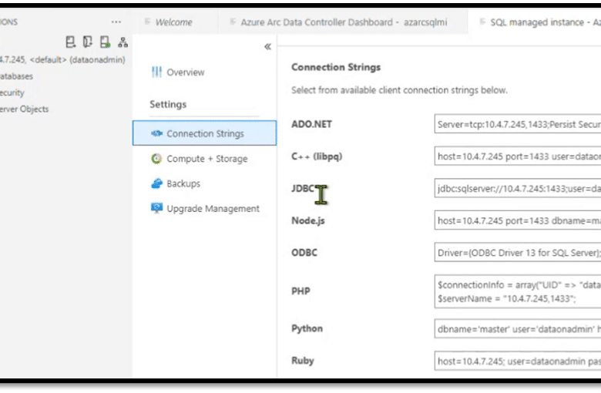This screenshot has width=601, height=393.
Task: Click the Connection Strings plug icon
Action: [156, 133]
